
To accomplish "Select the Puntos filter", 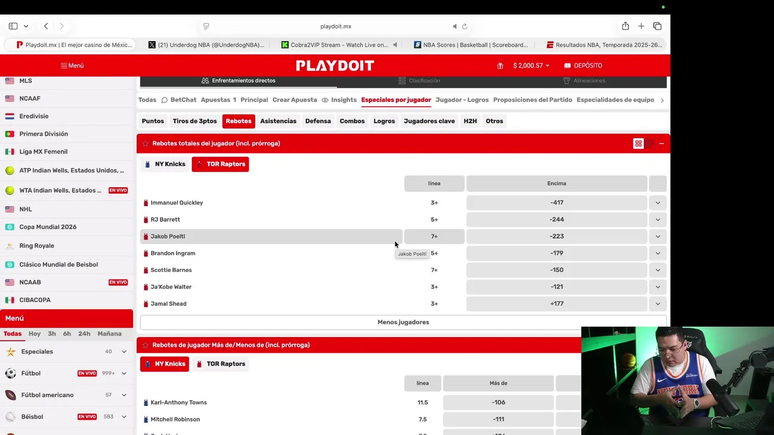I will click(153, 121).
